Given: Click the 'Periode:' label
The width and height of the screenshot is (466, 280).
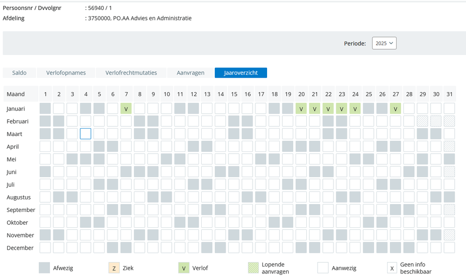Looking at the screenshot, I should pyautogui.click(x=355, y=43).
